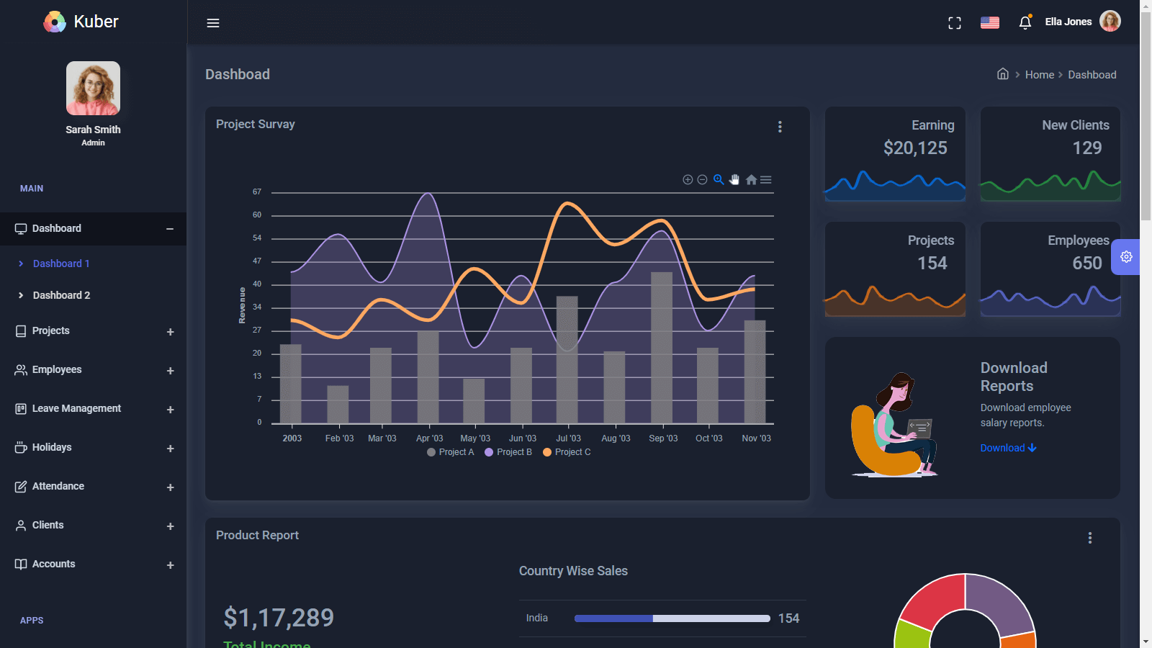Go to Home breadcrumb link
This screenshot has height=648, width=1152.
(x=1040, y=75)
